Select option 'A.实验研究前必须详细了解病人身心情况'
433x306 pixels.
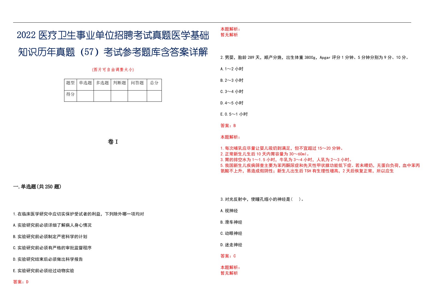(x=52, y=225)
